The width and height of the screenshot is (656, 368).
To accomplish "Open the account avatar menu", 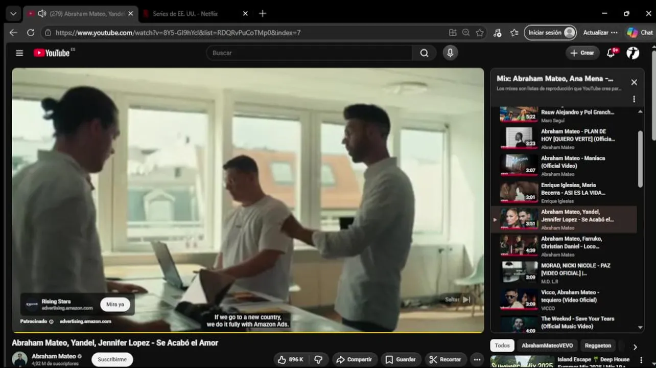I will coord(633,53).
